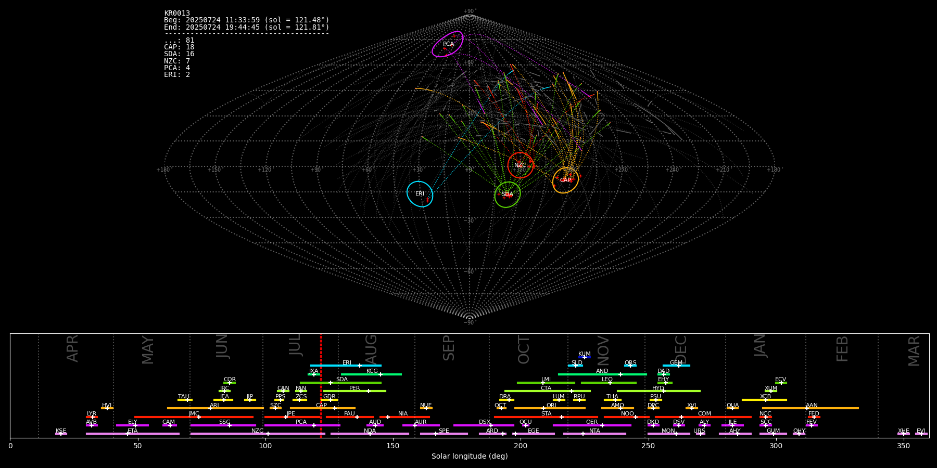
Task: Click the 'SDA: 16' count entry
Action: 179,54
